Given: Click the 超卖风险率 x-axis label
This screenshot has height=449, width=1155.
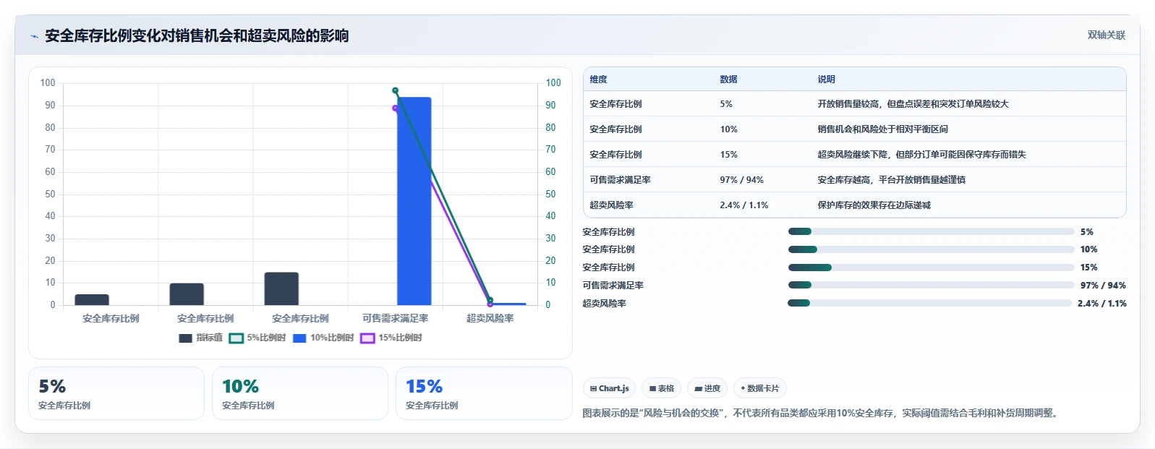Looking at the screenshot, I should [490, 318].
